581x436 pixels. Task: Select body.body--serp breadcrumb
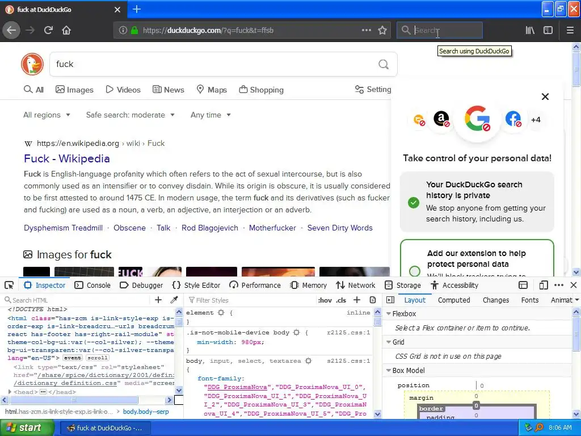[146, 412]
